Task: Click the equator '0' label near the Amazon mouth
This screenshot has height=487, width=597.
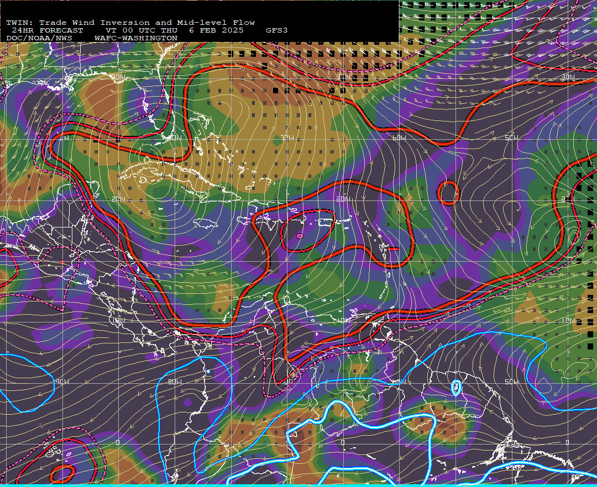Action: click(567, 442)
